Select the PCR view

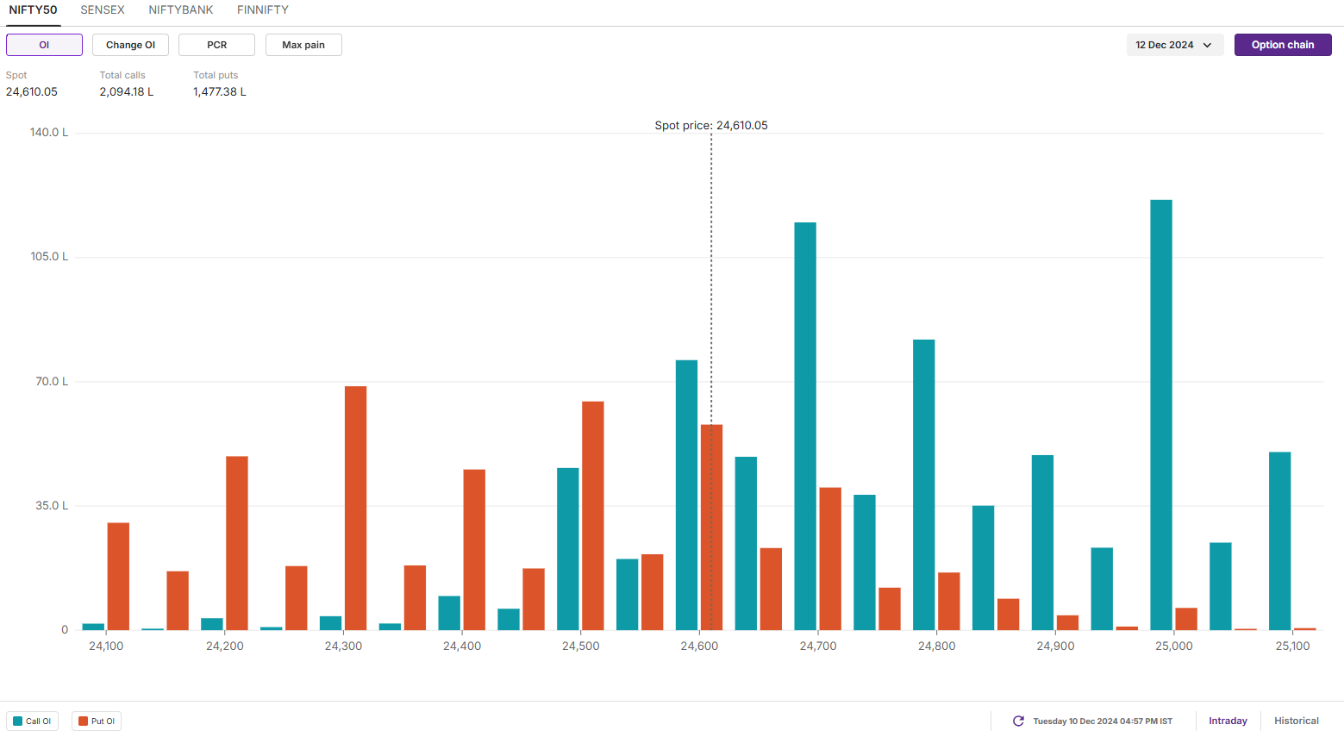pos(217,45)
